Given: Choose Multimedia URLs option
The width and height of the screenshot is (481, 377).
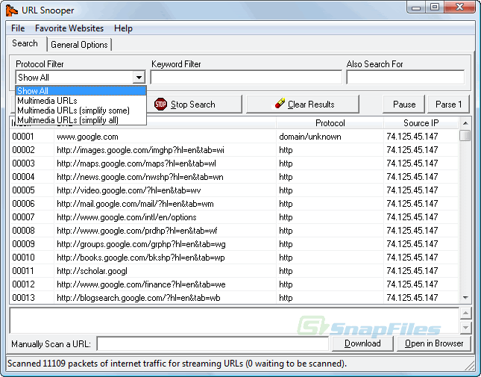Looking at the screenshot, I should tap(81, 101).
